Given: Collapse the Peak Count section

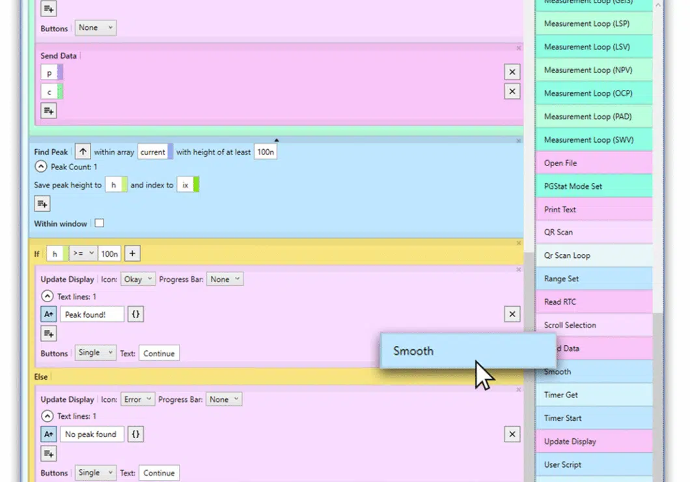Looking at the screenshot, I should click(41, 167).
